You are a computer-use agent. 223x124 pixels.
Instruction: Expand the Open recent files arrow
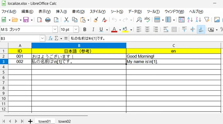pyautogui.click(x=20, y=20)
